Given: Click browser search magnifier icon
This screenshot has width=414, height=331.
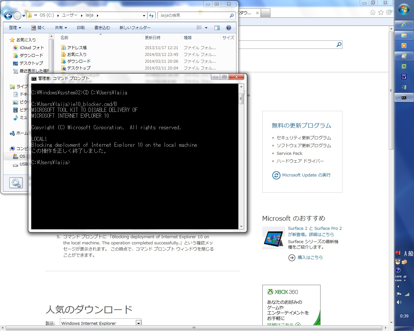Looking at the screenshot, I should click(339, 45).
